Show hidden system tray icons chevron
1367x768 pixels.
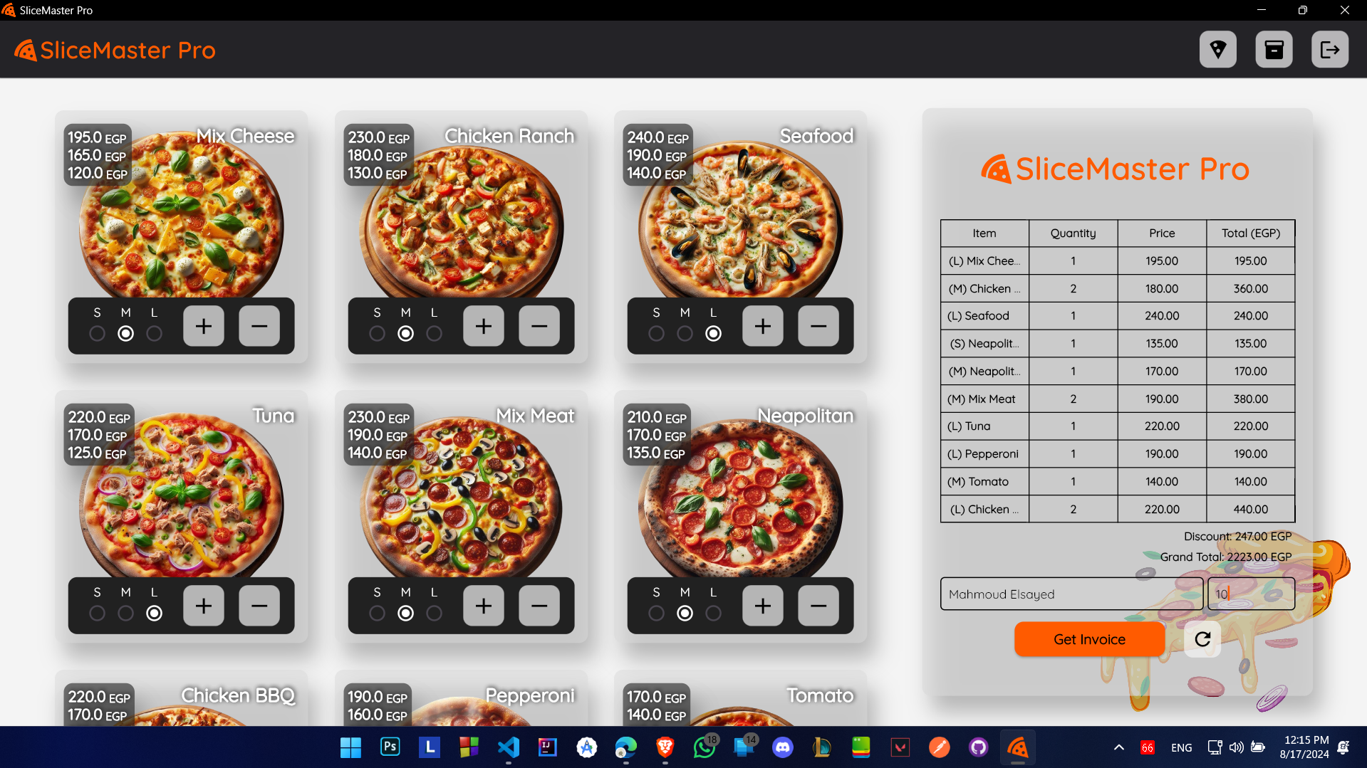tap(1119, 747)
